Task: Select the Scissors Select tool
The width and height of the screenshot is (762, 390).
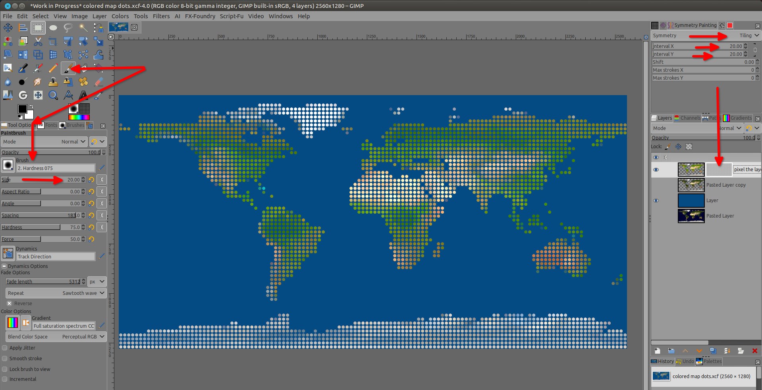Action: [x=38, y=41]
